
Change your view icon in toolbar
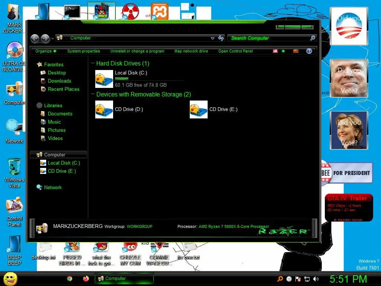[275, 51]
